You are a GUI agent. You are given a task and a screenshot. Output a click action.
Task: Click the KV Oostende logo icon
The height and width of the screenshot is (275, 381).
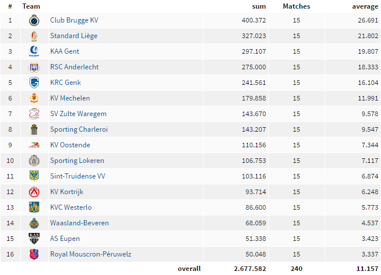pos(34,145)
